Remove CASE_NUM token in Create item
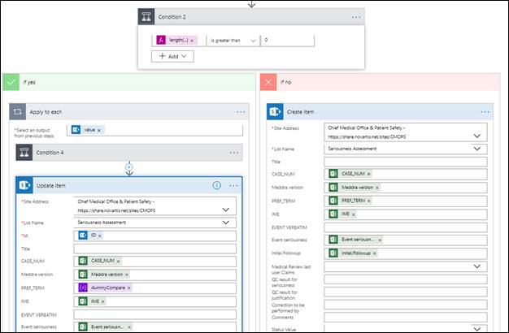509x333 pixels. pos(369,174)
